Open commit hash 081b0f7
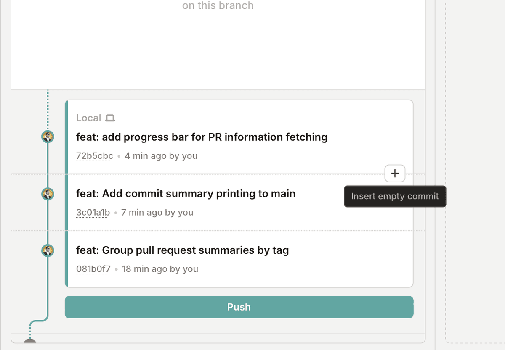This screenshot has height=350, width=505. (x=93, y=269)
